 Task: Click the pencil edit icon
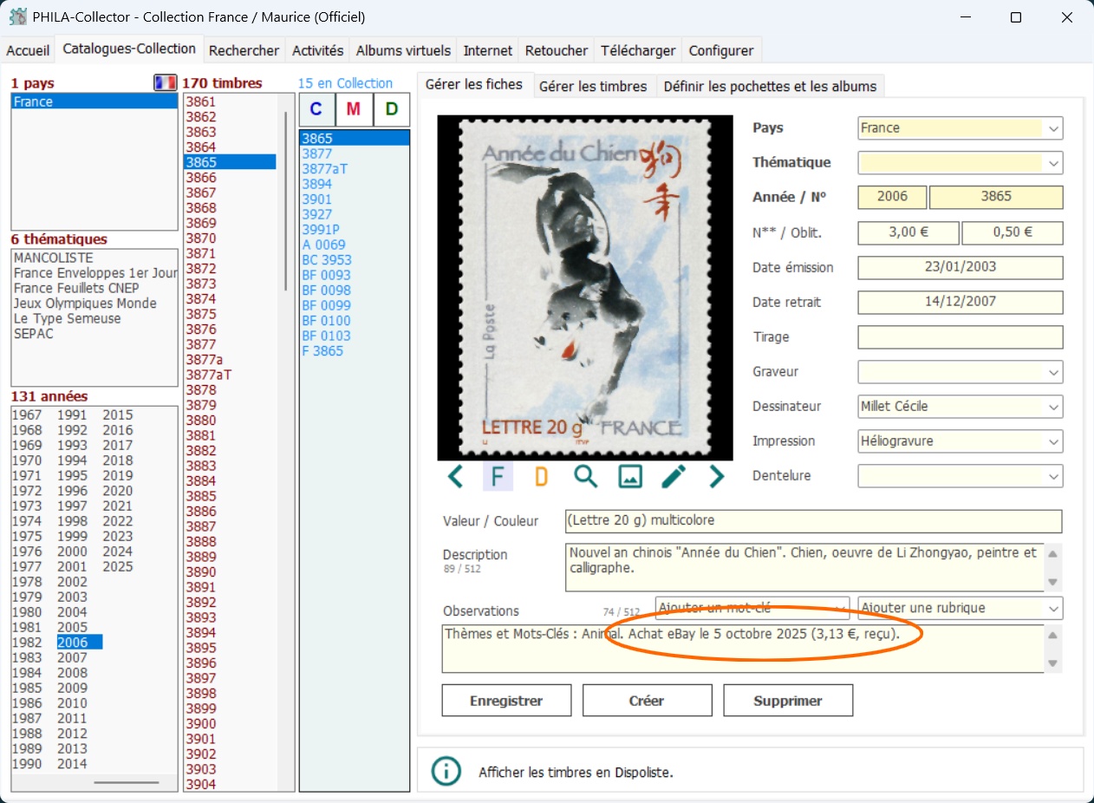coord(674,476)
